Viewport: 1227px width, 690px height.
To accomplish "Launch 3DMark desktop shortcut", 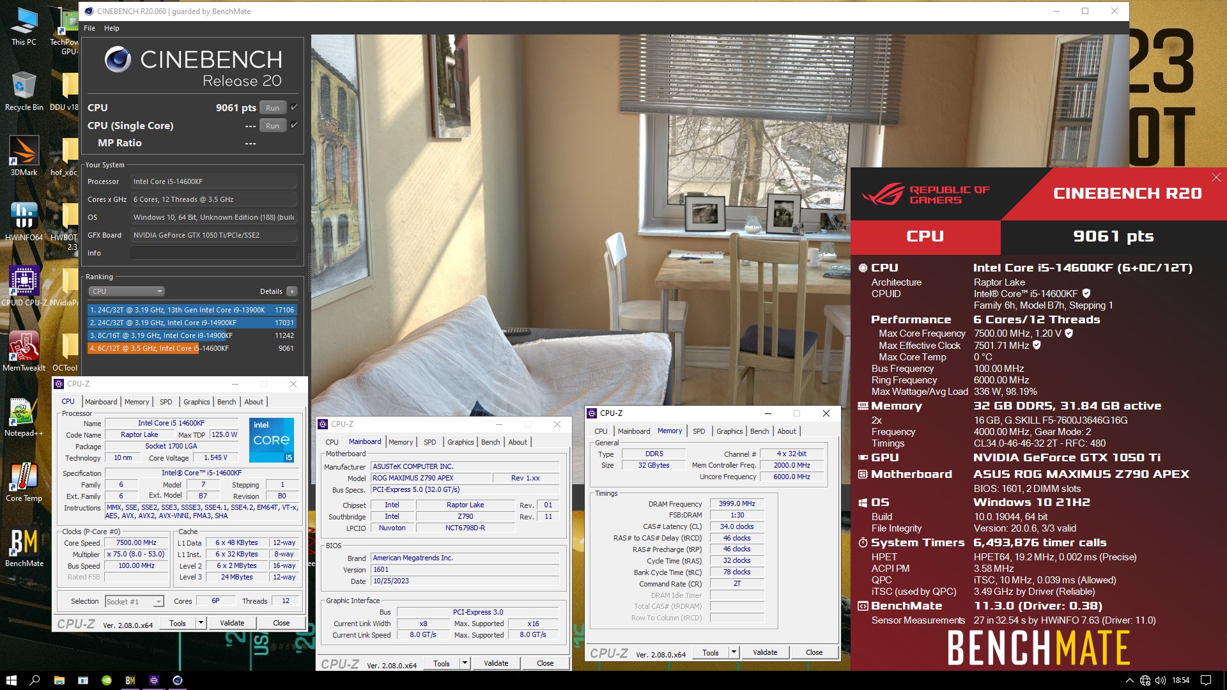I will click(24, 157).
